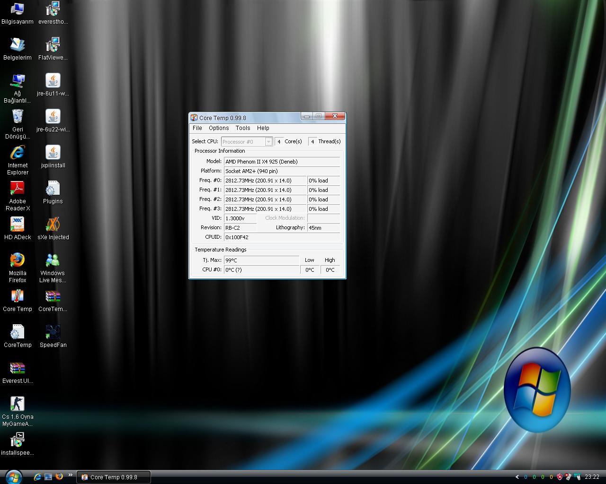The height and width of the screenshot is (484, 606).
Task: Click the CPUID value 0x100F42
Action: click(x=282, y=237)
